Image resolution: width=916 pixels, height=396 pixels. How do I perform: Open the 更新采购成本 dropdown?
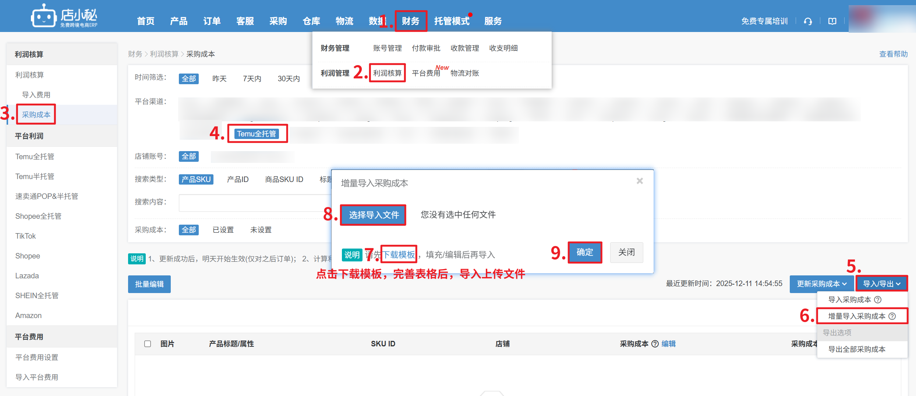[821, 284]
